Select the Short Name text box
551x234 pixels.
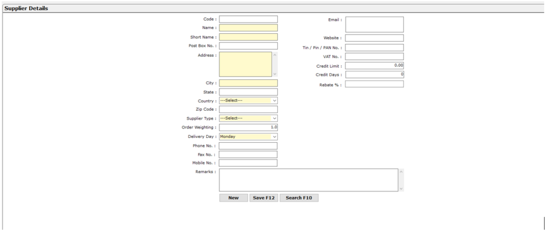coord(248,37)
